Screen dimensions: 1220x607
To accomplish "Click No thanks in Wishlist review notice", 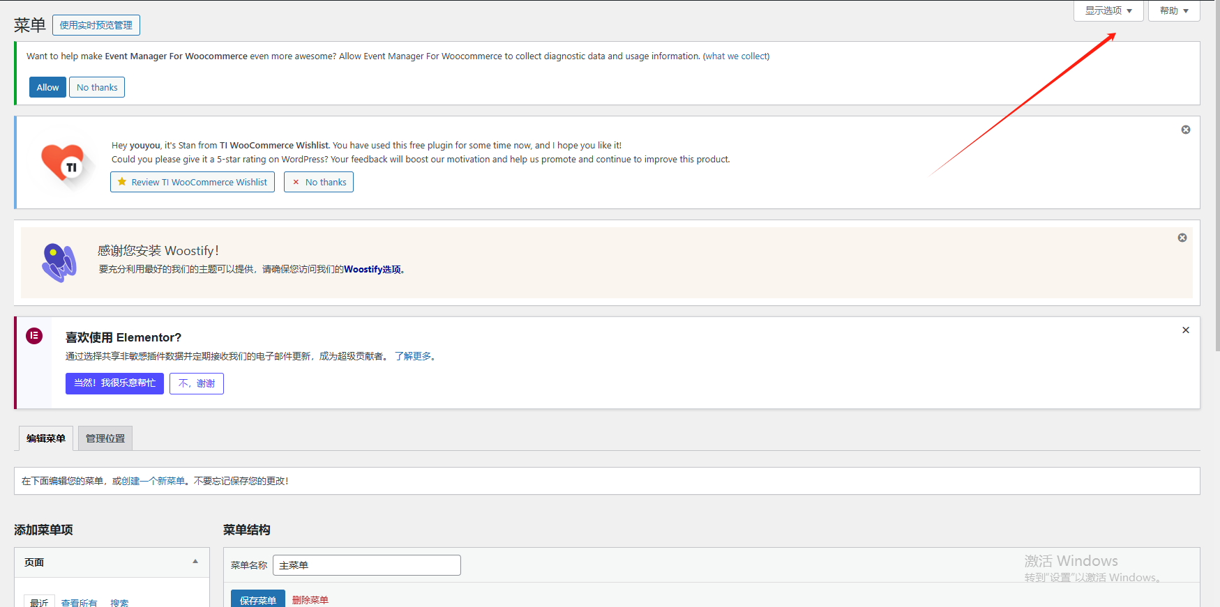I will point(319,182).
